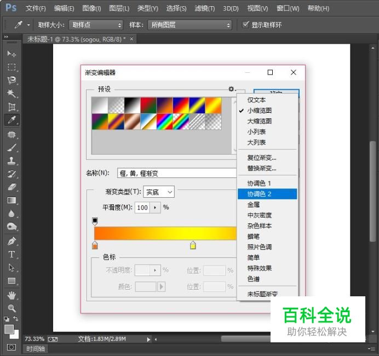Swap foreground and background colors

pos(16,319)
